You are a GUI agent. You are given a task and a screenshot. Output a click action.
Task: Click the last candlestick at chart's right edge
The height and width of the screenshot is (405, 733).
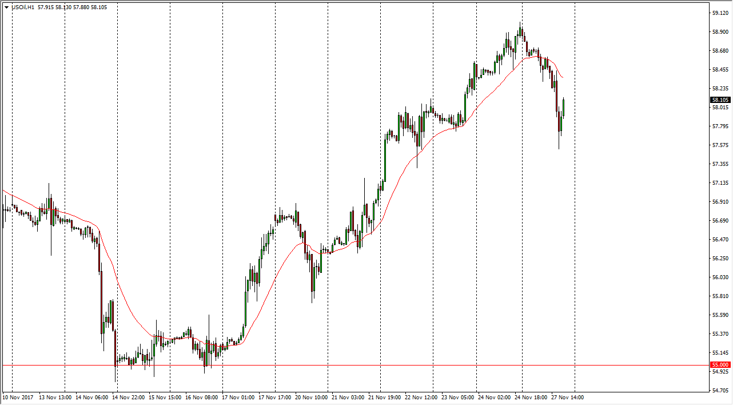tap(564, 108)
